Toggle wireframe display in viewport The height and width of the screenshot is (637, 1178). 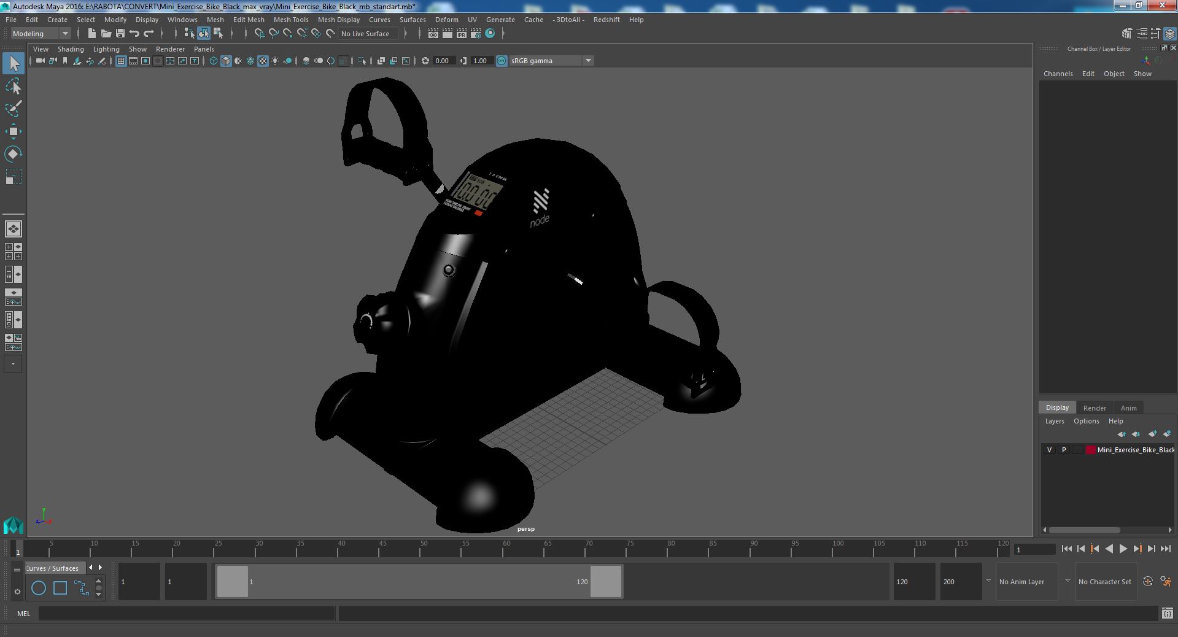pos(214,61)
